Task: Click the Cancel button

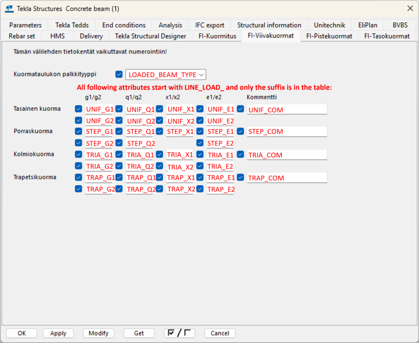Action: coord(220,333)
